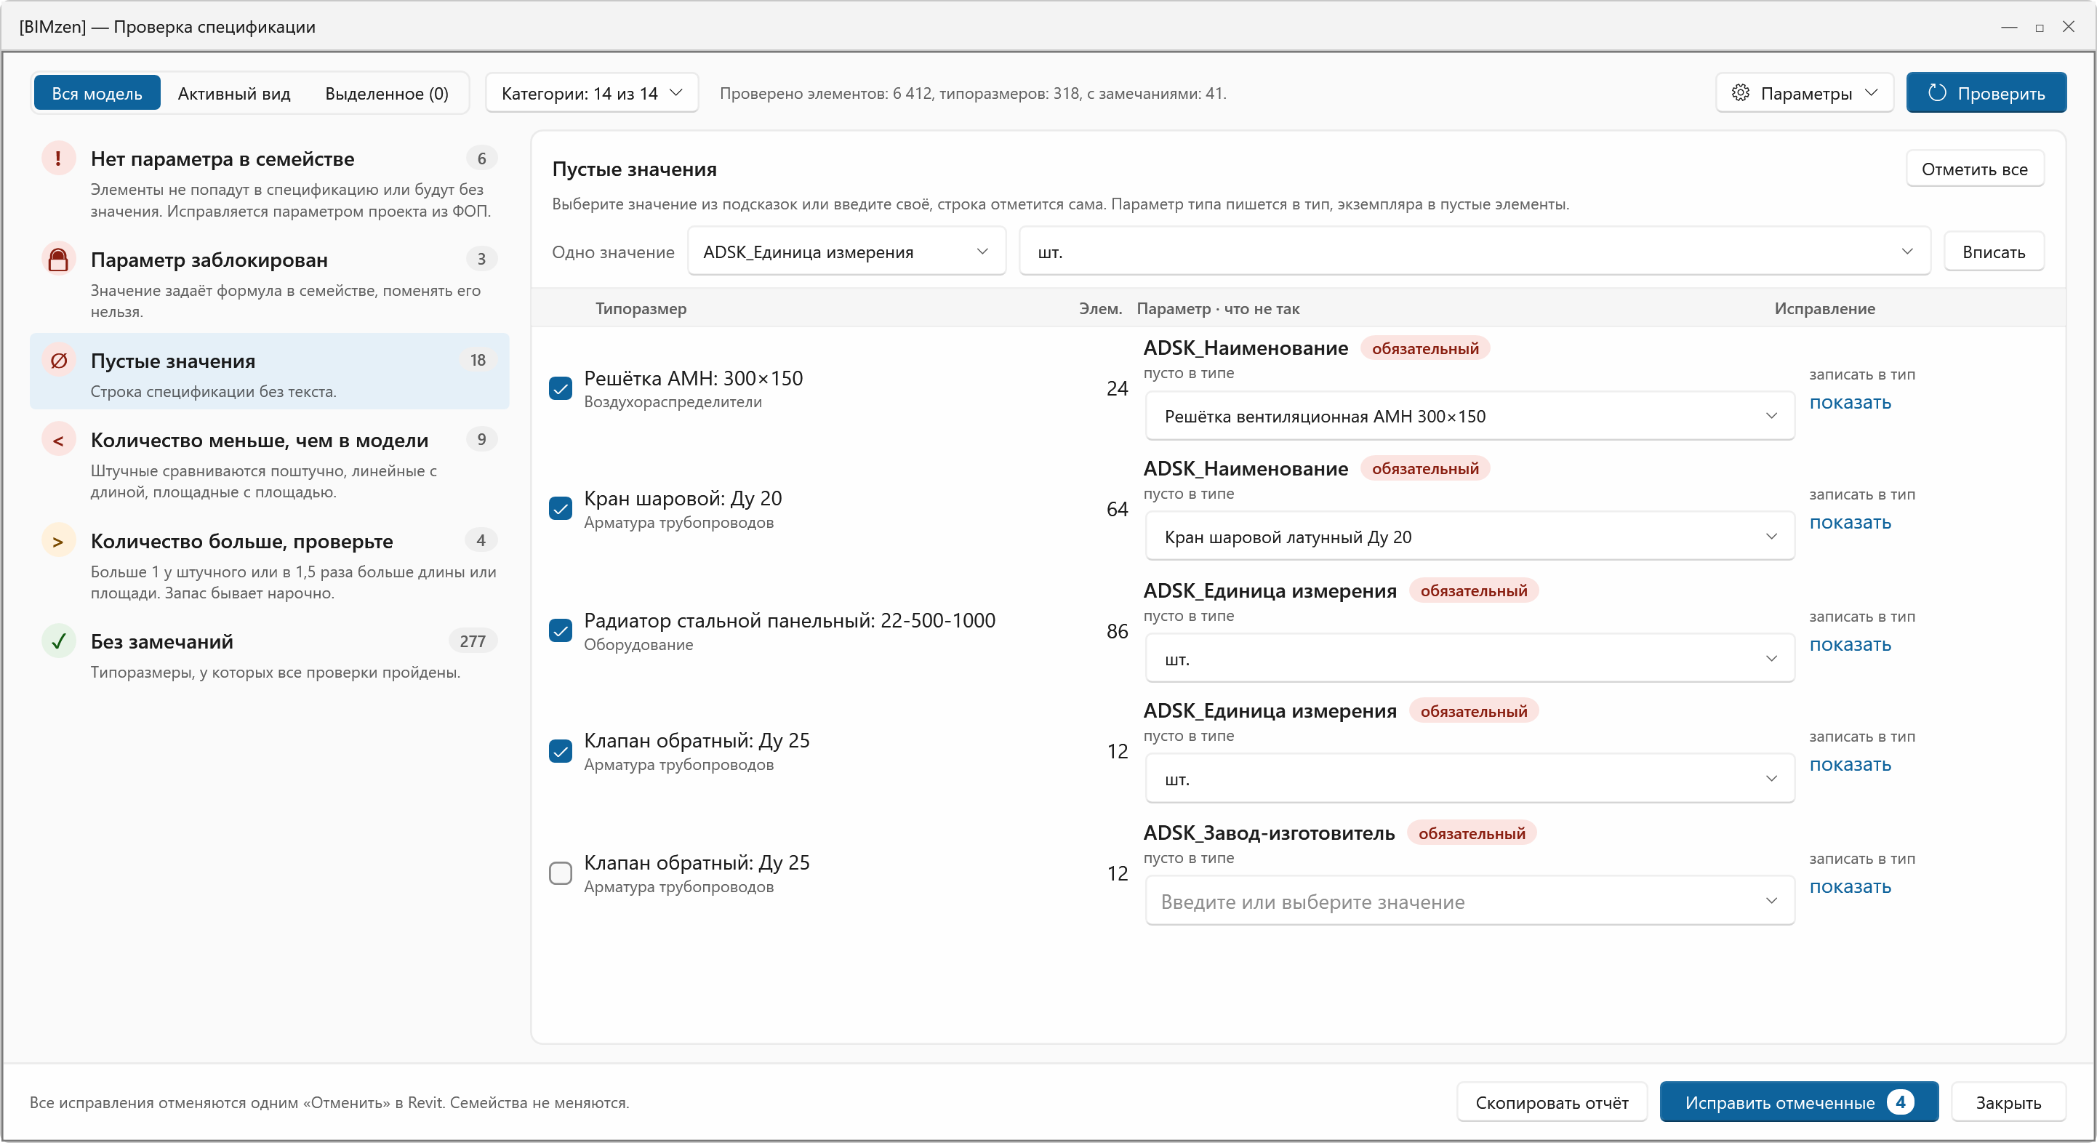Screen dimensions: 2097x1143
Task: Click показать link for Кран шаровой row
Action: tap(1850, 522)
